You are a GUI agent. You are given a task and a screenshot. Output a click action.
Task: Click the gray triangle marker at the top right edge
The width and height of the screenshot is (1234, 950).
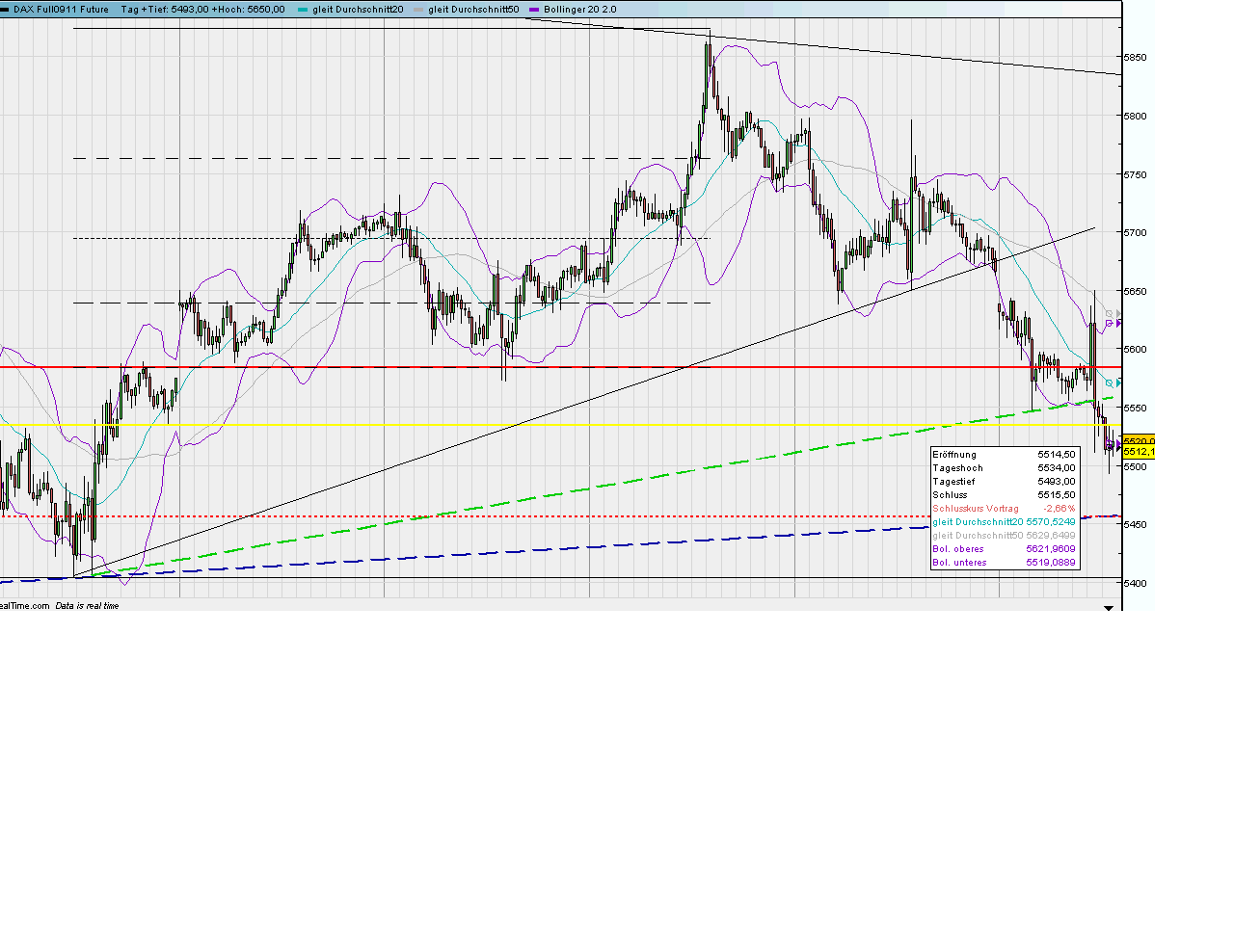tap(1119, 313)
